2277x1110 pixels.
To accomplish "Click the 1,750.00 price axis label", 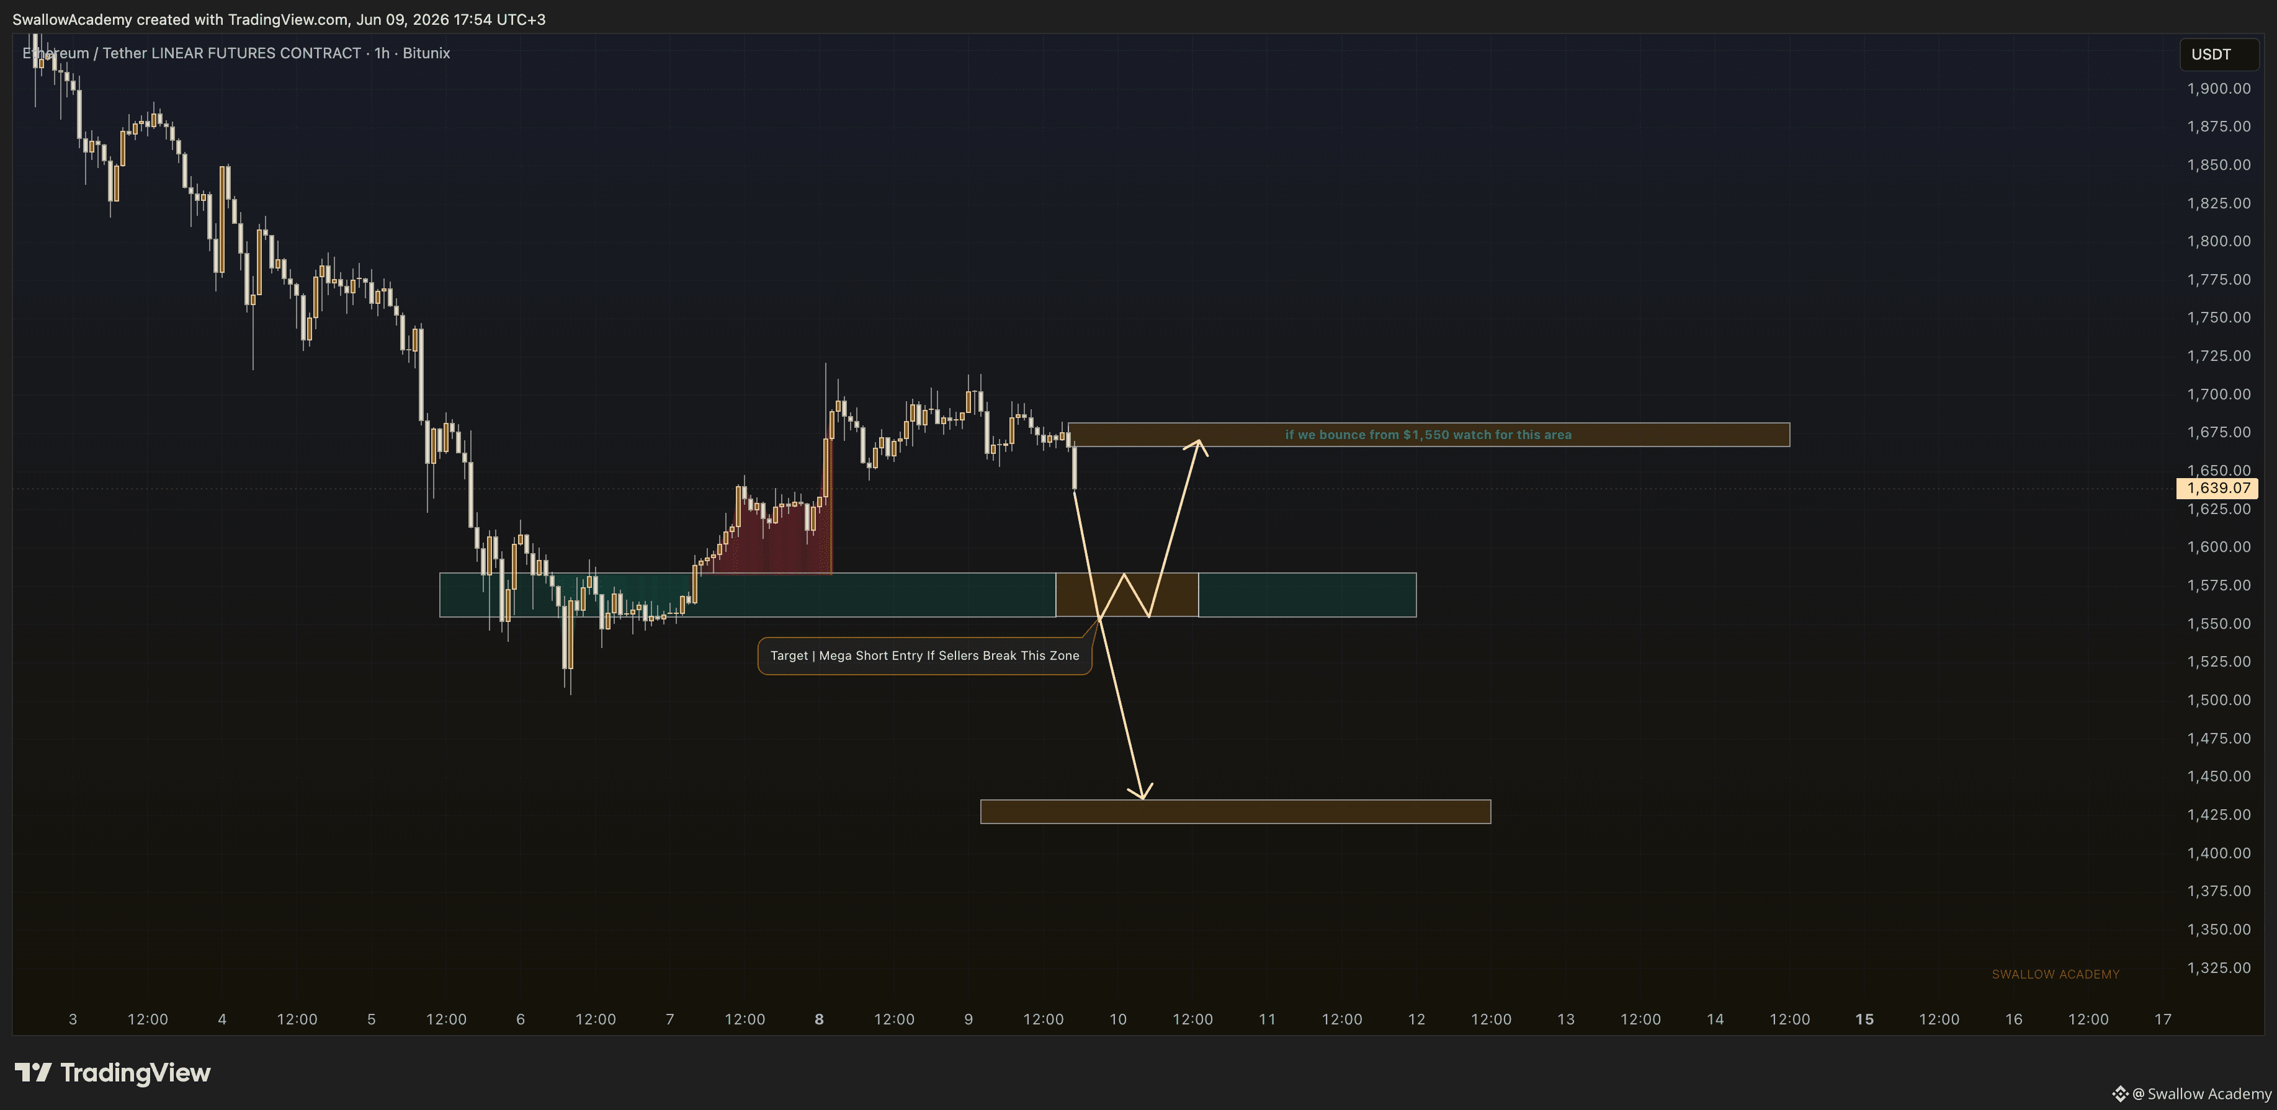I will (2219, 317).
